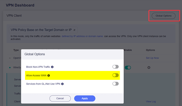The width and height of the screenshot is (182, 106).
Task: Open WireGuard settings gear icon
Action: point(149,68)
